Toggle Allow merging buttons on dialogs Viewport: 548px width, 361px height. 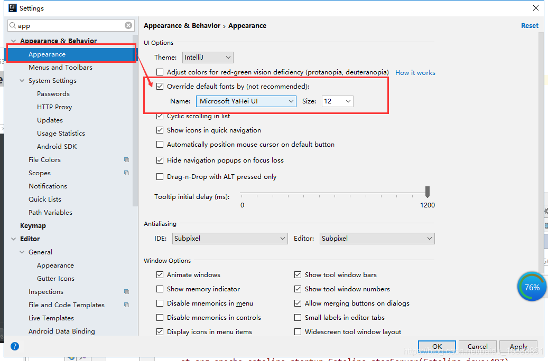[298, 303]
